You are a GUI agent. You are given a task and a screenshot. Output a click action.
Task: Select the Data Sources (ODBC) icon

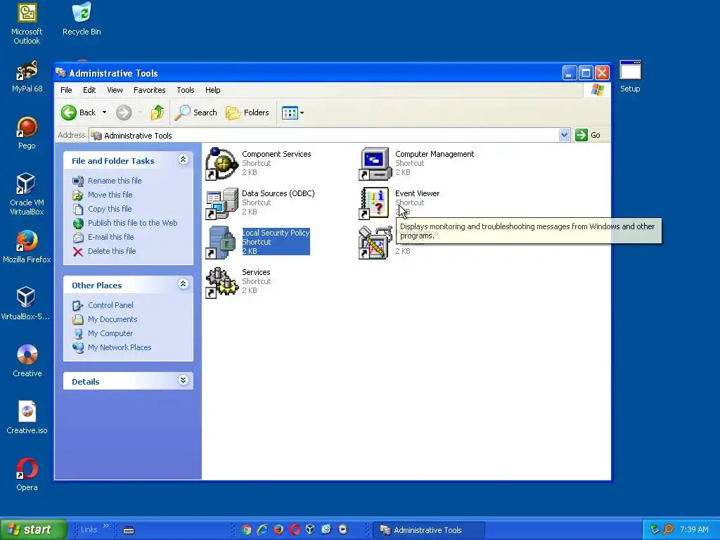pyautogui.click(x=221, y=203)
